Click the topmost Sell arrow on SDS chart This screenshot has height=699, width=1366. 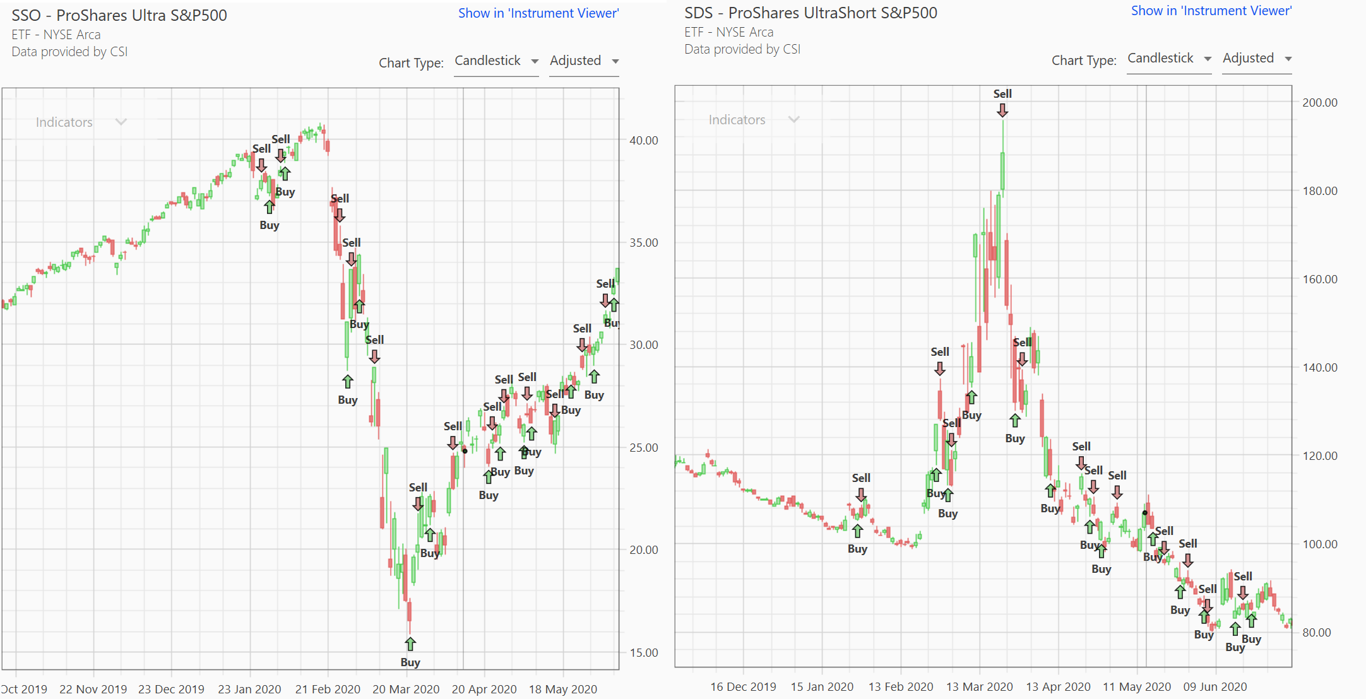tap(1002, 110)
